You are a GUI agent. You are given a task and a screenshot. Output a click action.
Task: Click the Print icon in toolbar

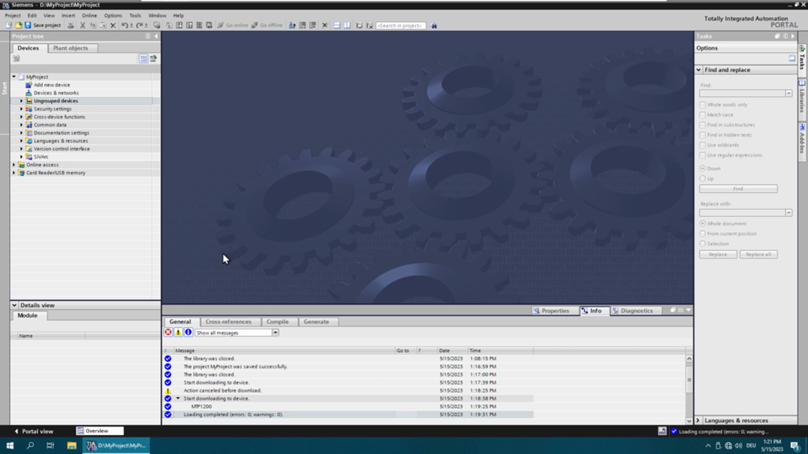coord(71,25)
